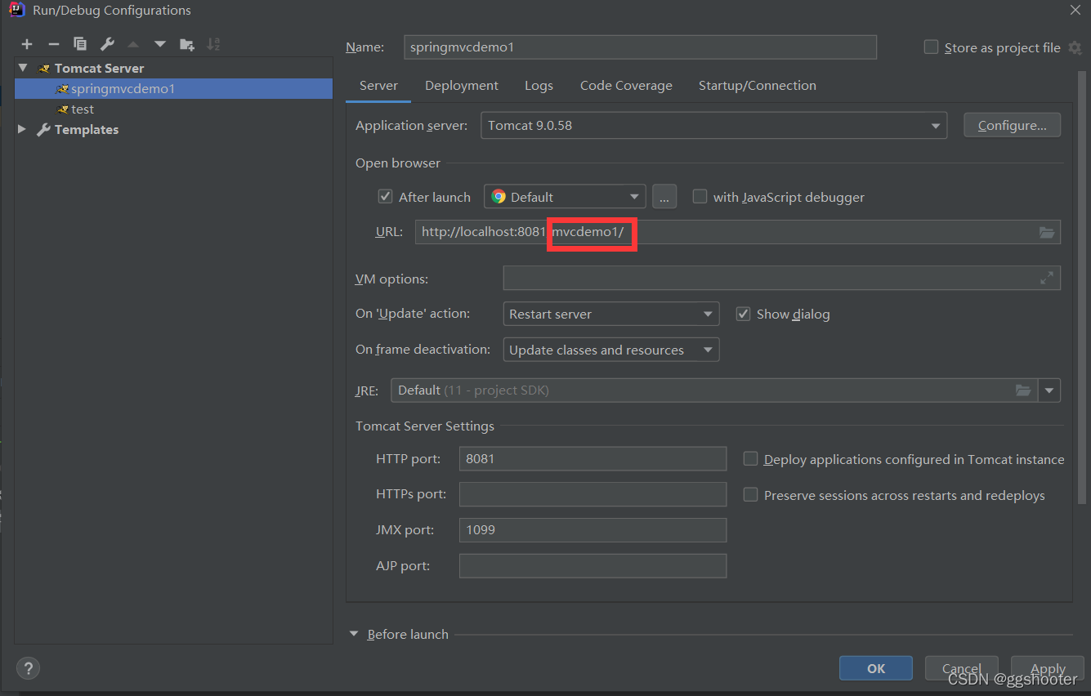The width and height of the screenshot is (1091, 696).
Task: Switch to the Server tab
Action: point(378,86)
